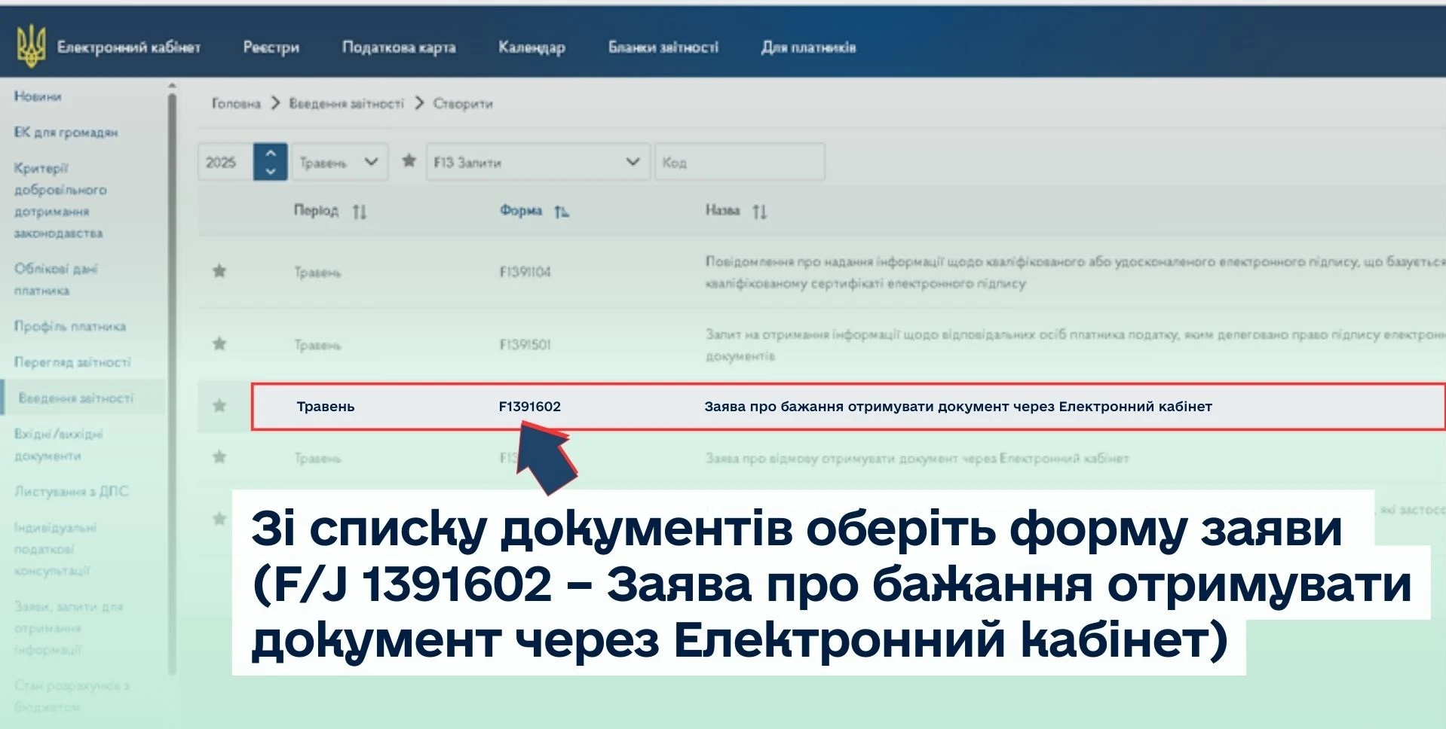The height and width of the screenshot is (729, 1446).
Task: Toggle favorite star for form F1391104
Action: click(219, 271)
